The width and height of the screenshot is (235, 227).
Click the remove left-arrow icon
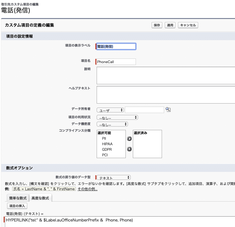pyautogui.click(x=129, y=149)
